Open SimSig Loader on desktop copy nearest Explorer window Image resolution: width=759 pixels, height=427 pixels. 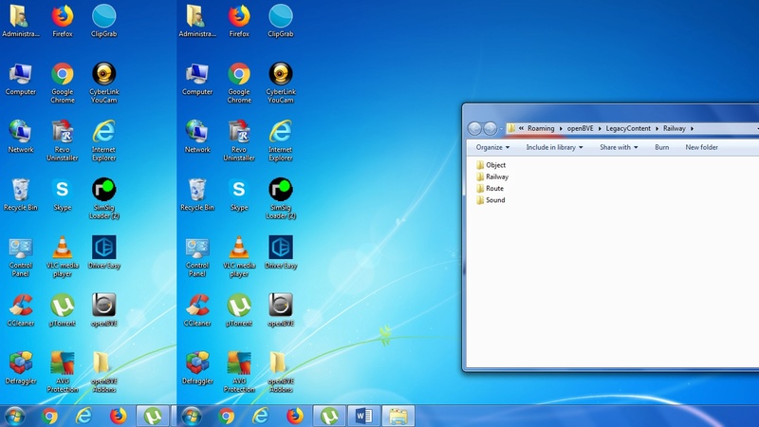tap(281, 198)
